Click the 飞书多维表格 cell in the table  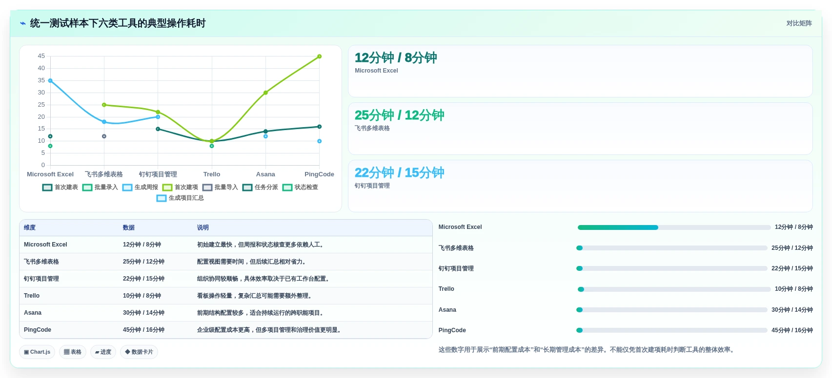69,262
